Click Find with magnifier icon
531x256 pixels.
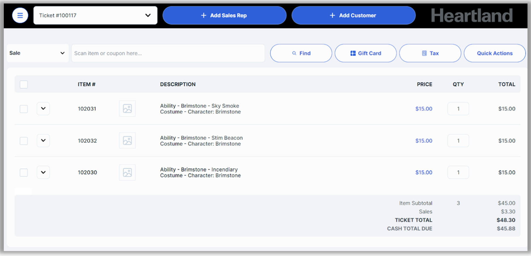coord(301,53)
